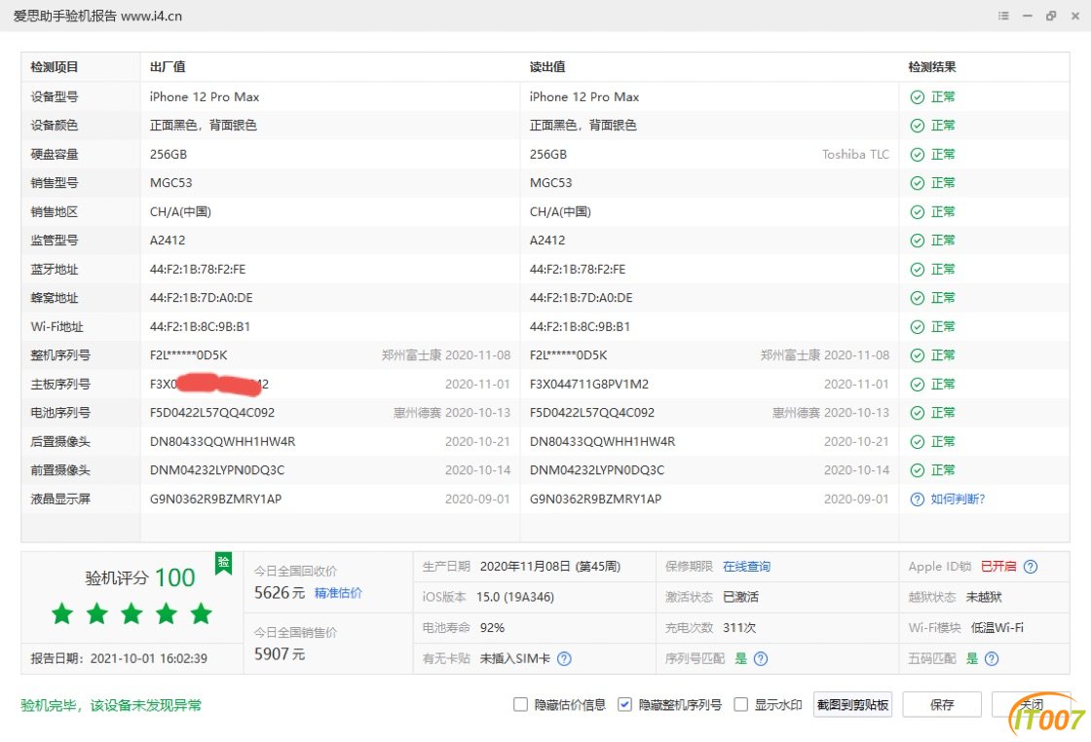Screen dimensions: 1091x742
Task: Click the 311次 charge count value
Action: pyautogui.click(x=739, y=628)
